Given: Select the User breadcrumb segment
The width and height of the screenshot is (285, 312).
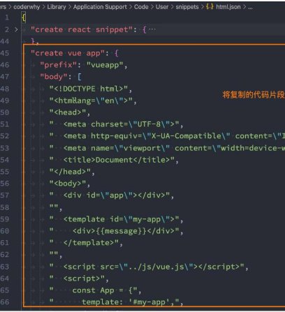Looking at the screenshot, I should [x=162, y=7].
